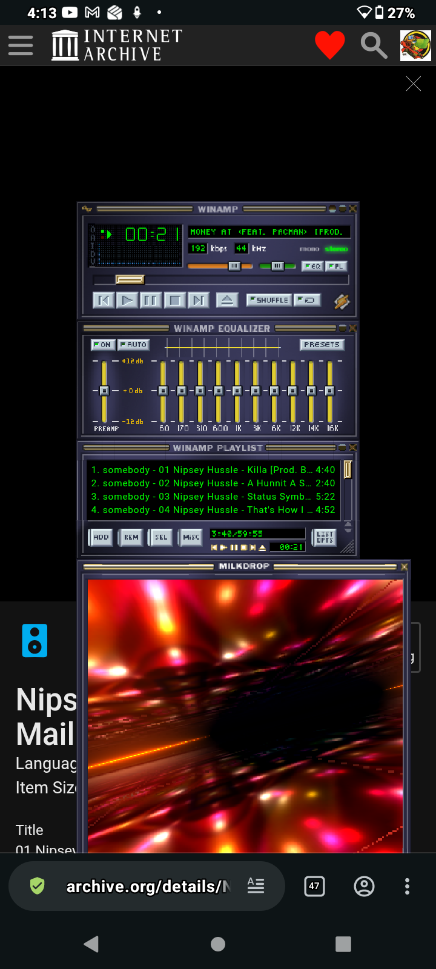Open the Internet Archive search icon
Image resolution: width=436 pixels, height=969 pixels.
(374, 45)
